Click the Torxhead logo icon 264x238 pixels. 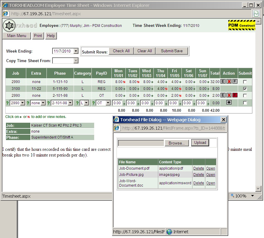point(9,26)
